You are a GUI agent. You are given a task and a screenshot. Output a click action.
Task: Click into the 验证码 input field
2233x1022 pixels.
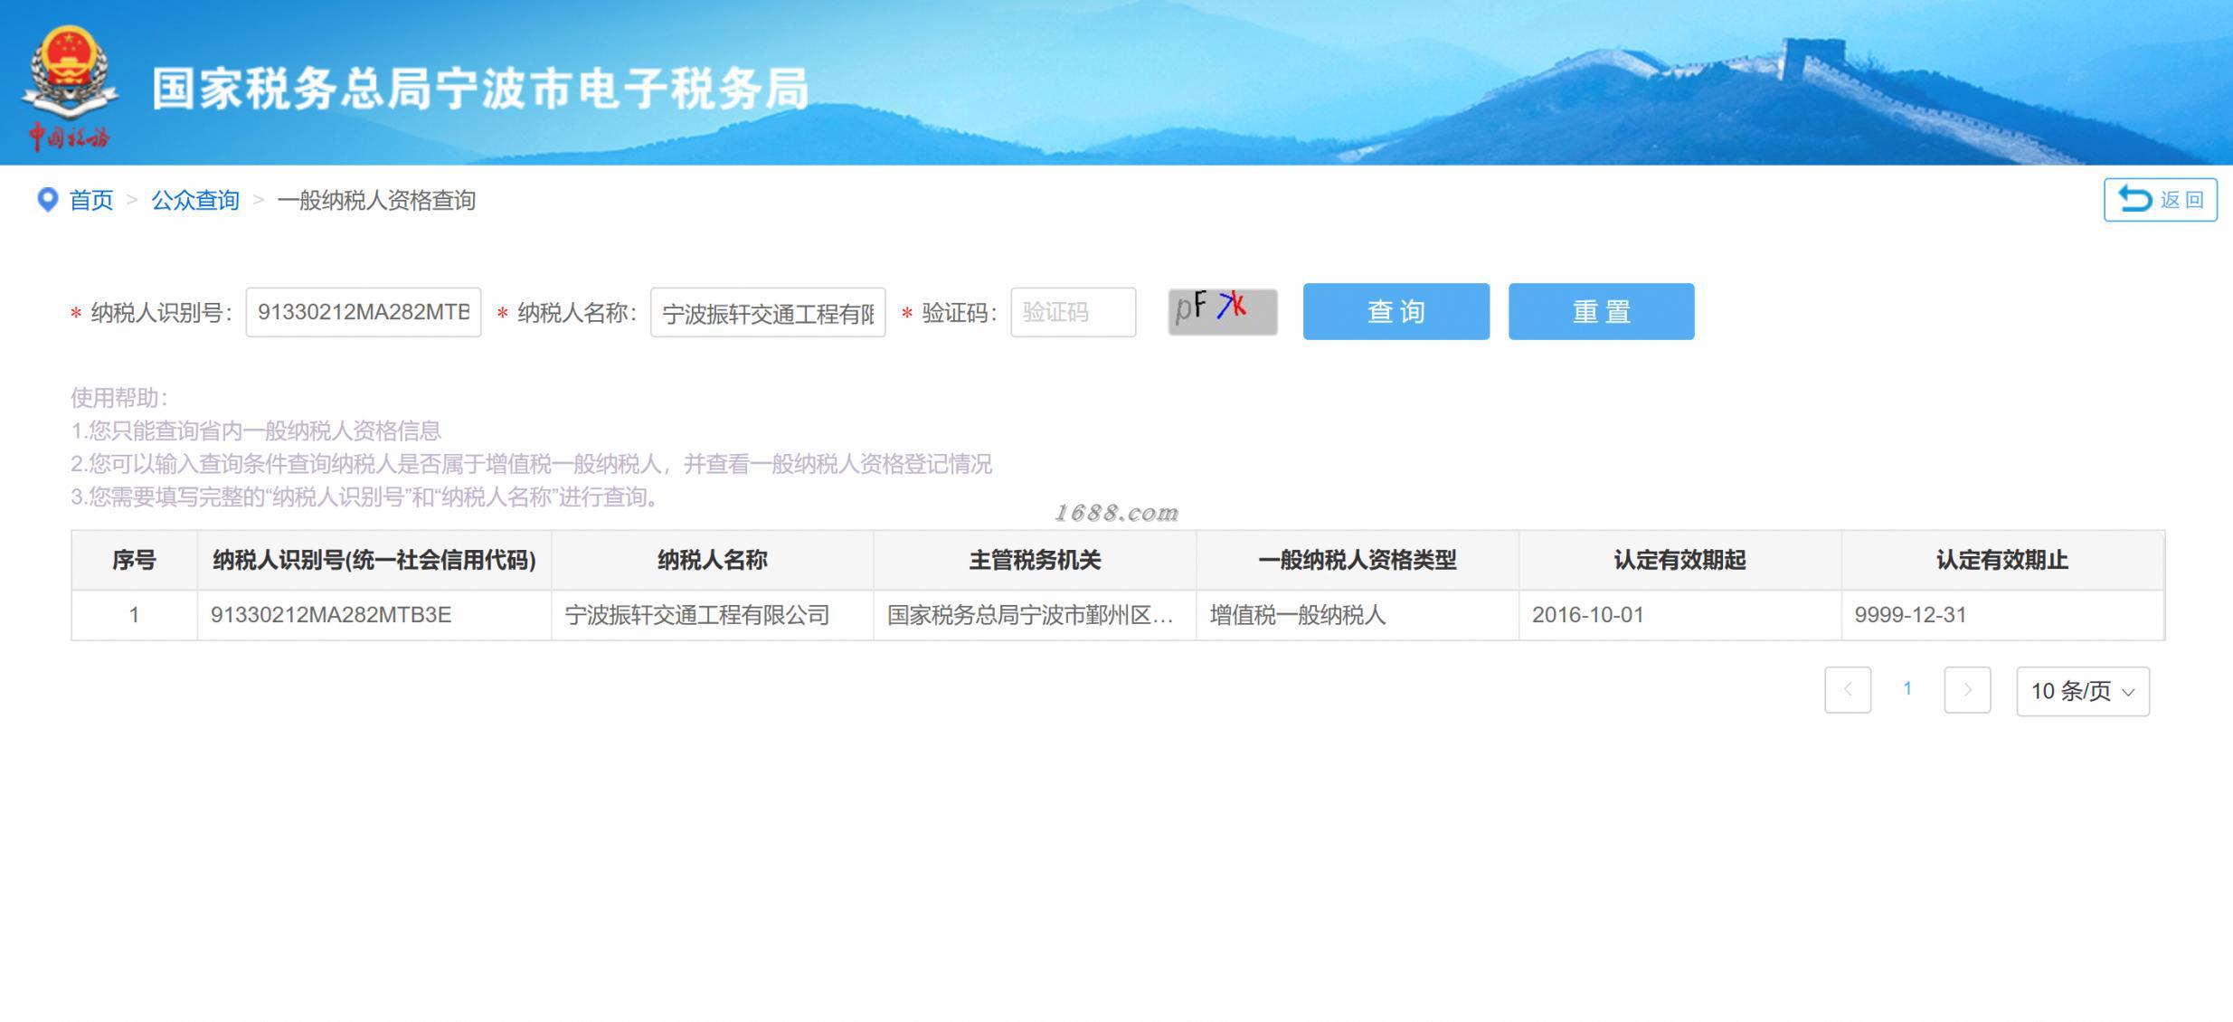point(1073,312)
